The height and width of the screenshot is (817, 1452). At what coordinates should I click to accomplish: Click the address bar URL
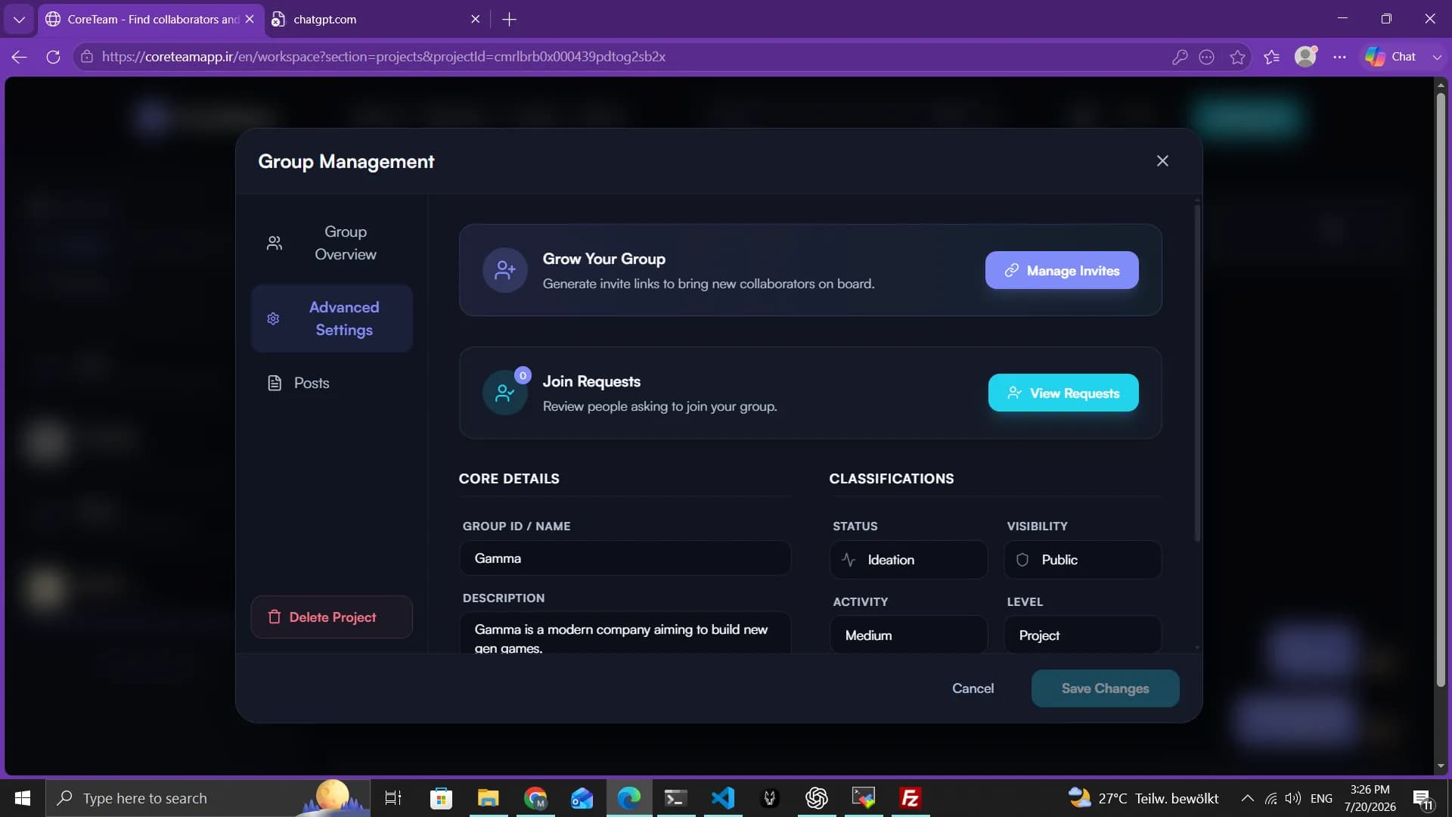(x=383, y=57)
